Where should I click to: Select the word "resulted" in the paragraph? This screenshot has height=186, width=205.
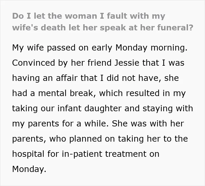[x=143, y=93]
